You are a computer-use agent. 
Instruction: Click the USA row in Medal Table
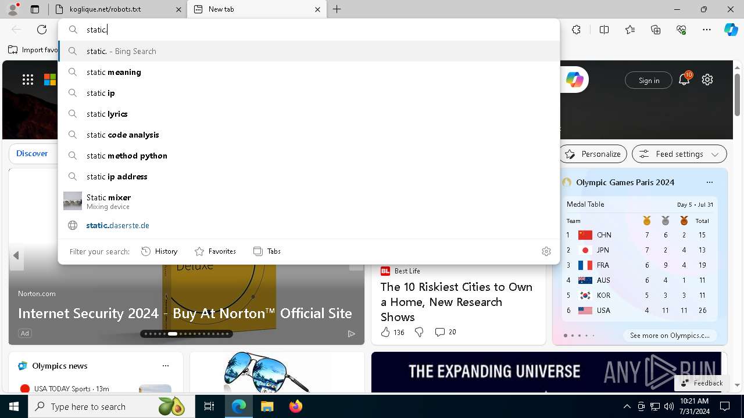[x=639, y=311]
